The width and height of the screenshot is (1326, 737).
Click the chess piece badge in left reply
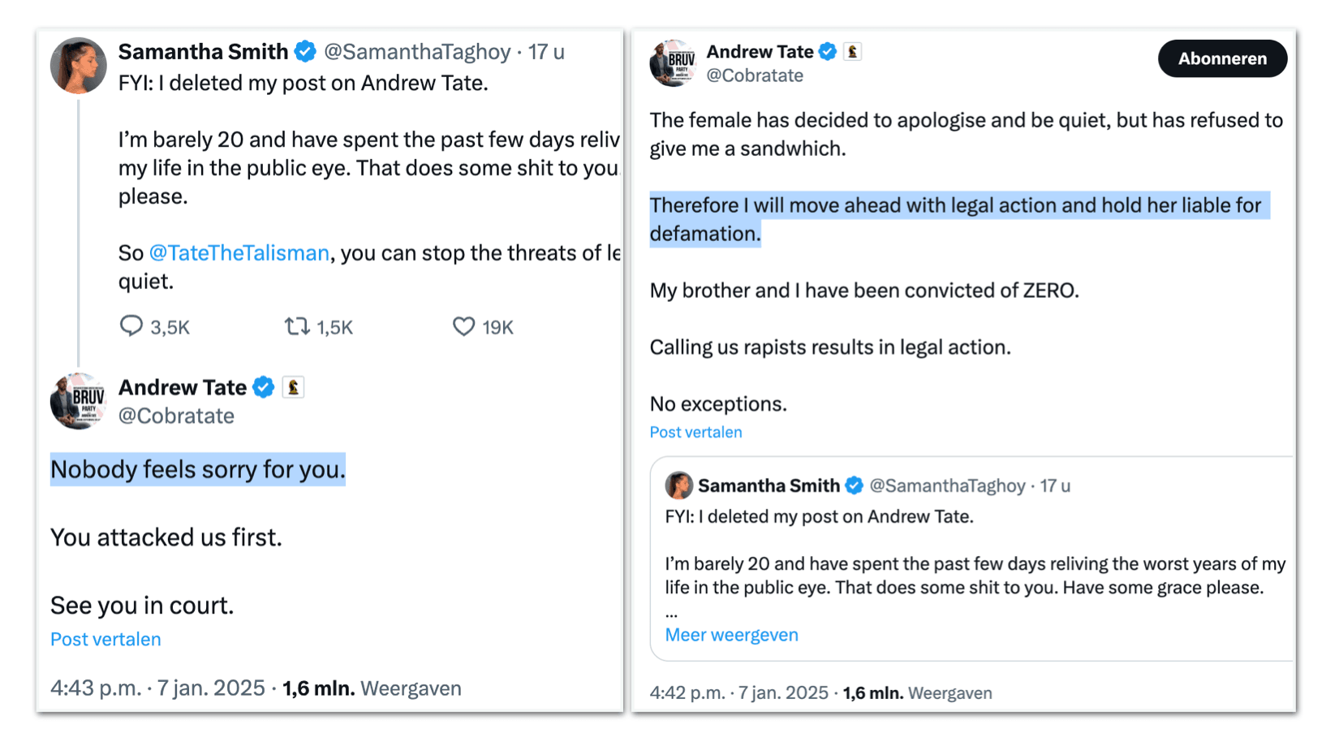coord(293,388)
